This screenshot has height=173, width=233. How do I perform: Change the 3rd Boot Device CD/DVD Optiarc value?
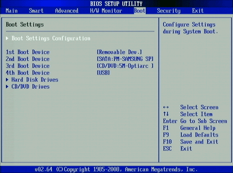(125, 66)
